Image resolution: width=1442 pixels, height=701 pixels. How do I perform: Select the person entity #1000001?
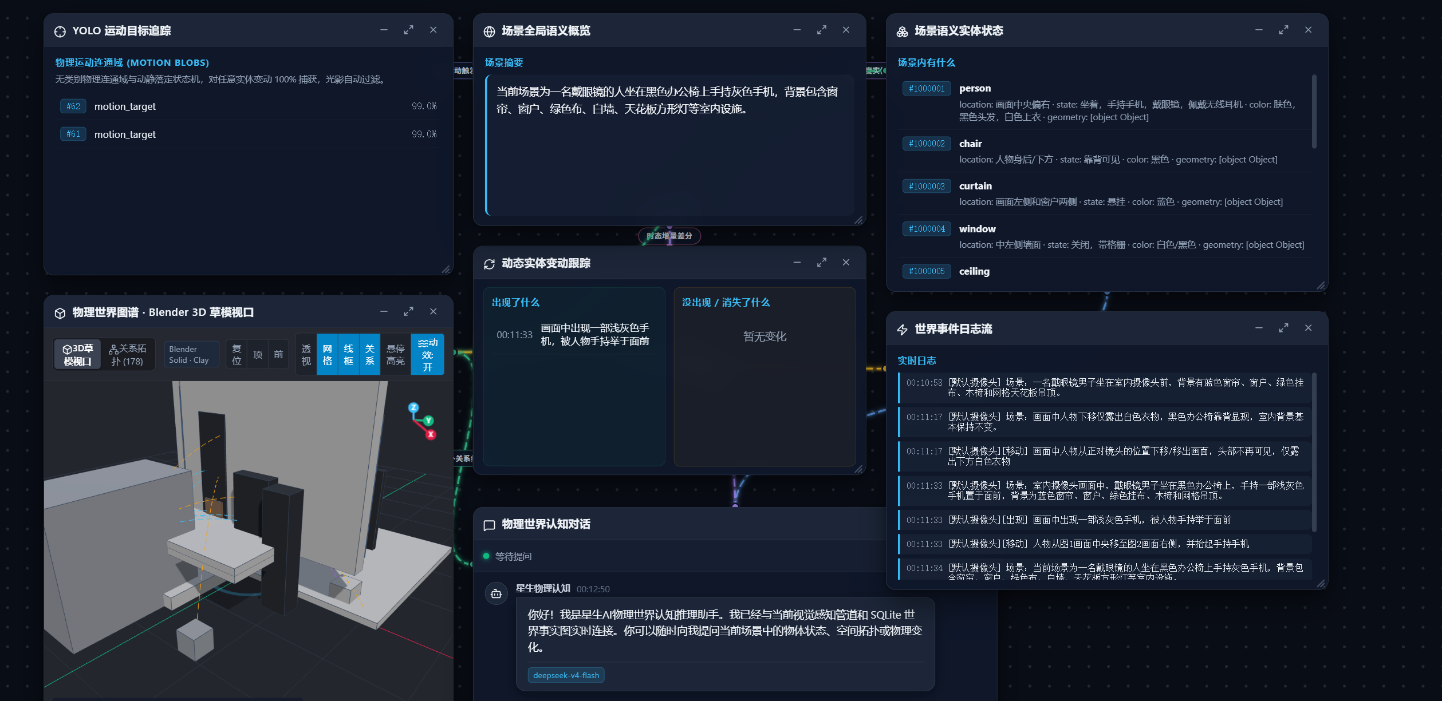click(1104, 102)
